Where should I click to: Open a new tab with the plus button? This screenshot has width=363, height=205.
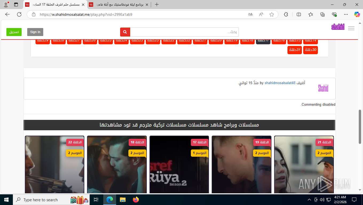(157, 5)
